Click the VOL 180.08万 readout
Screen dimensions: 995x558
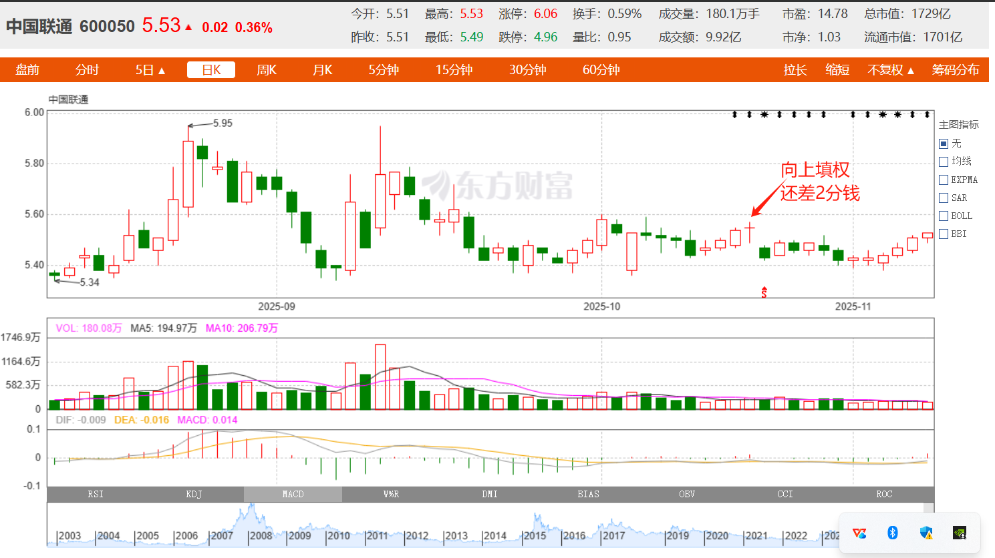click(x=89, y=328)
